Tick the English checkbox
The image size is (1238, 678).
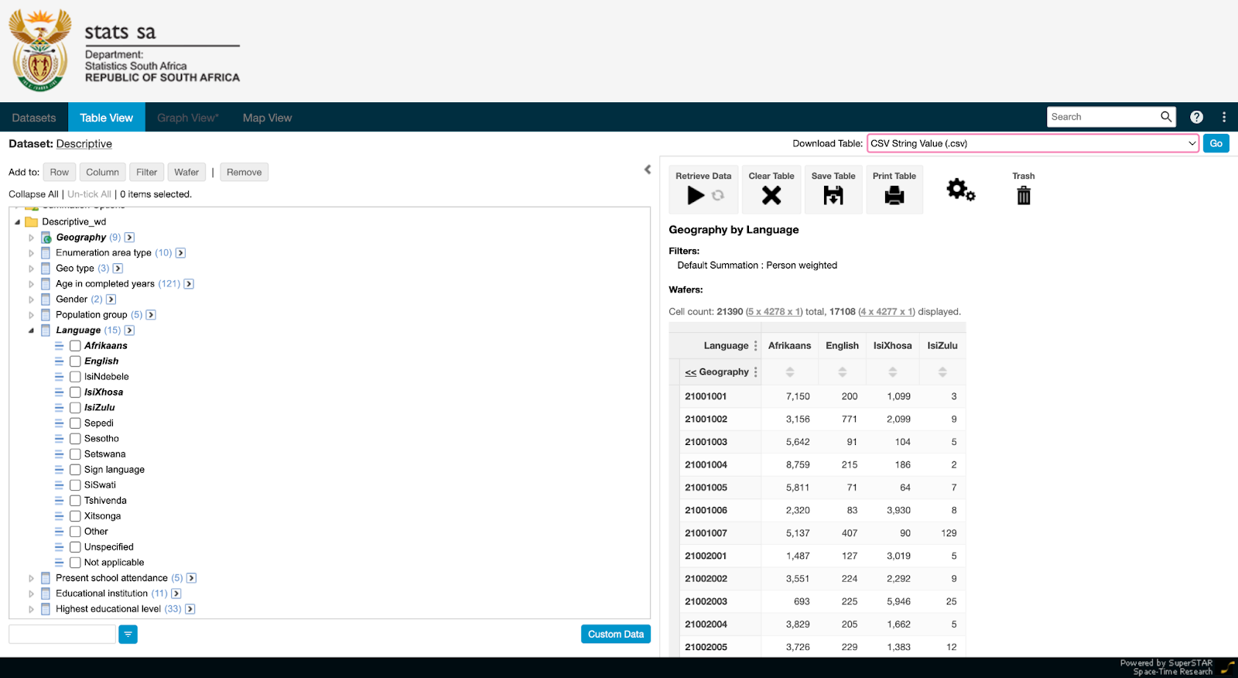[75, 361]
